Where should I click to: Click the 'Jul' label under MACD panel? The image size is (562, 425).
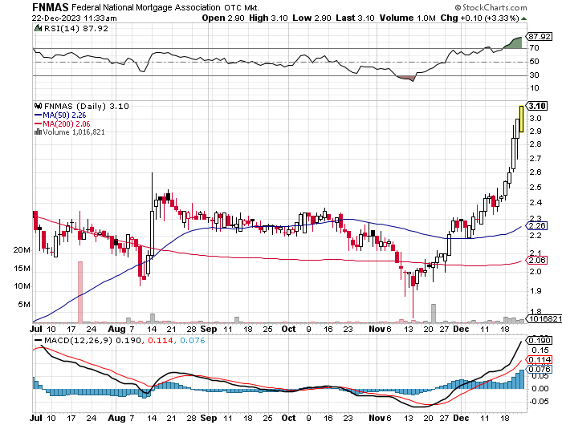click(x=36, y=418)
